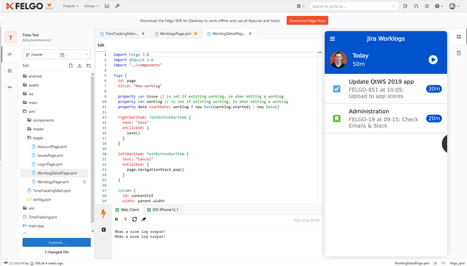This screenshot has width=467, height=266.
Task: Open the help question mark dropdown
Action: pyautogui.click(x=439, y=6)
